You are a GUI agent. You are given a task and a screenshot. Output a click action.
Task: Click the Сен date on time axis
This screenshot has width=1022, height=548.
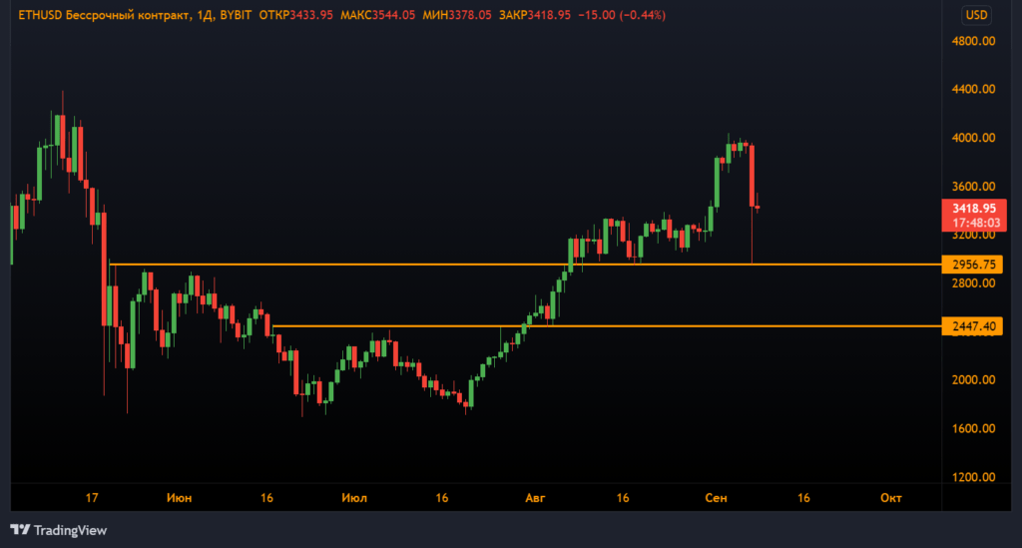pyautogui.click(x=716, y=497)
